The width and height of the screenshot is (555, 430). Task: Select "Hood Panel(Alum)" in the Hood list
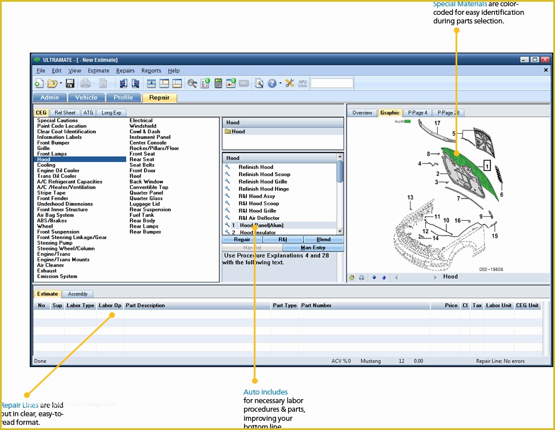tap(262, 225)
